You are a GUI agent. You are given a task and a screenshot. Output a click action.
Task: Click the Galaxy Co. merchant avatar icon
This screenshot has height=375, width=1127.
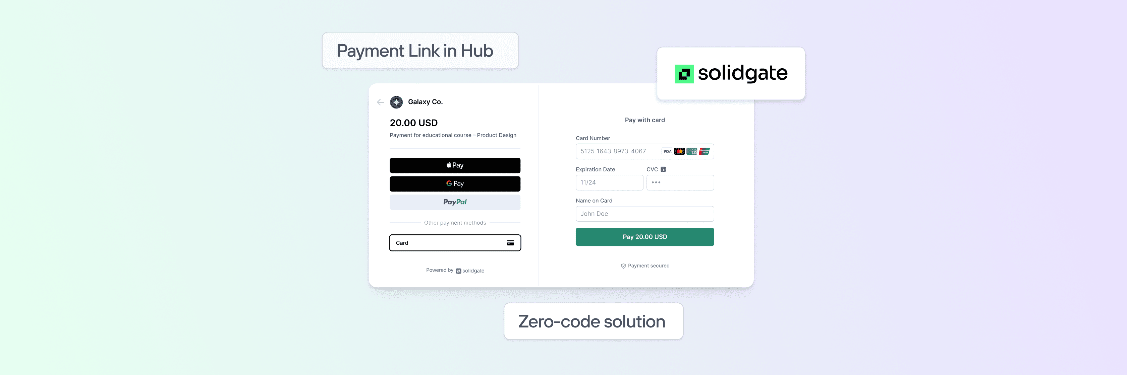click(x=396, y=102)
